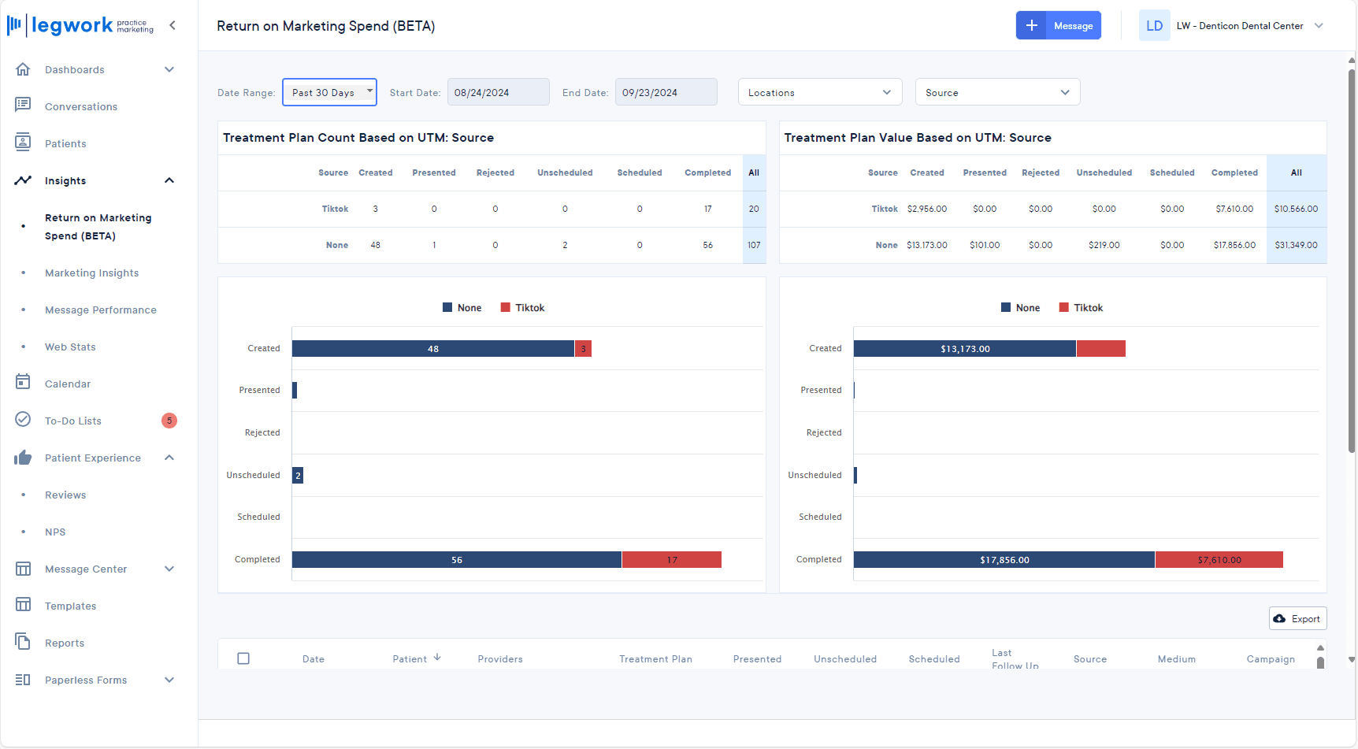Tick the select-all checkbox in table header
The image size is (1358, 749).
click(x=243, y=658)
